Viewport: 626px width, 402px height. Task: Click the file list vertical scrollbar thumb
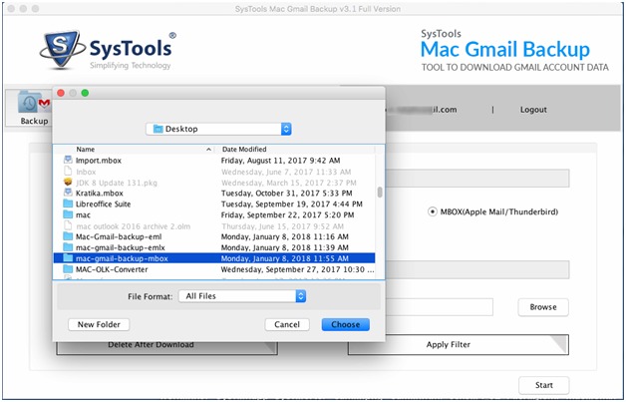380,193
